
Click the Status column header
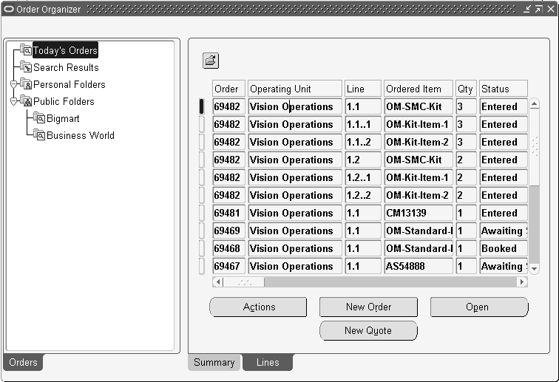[x=504, y=89]
